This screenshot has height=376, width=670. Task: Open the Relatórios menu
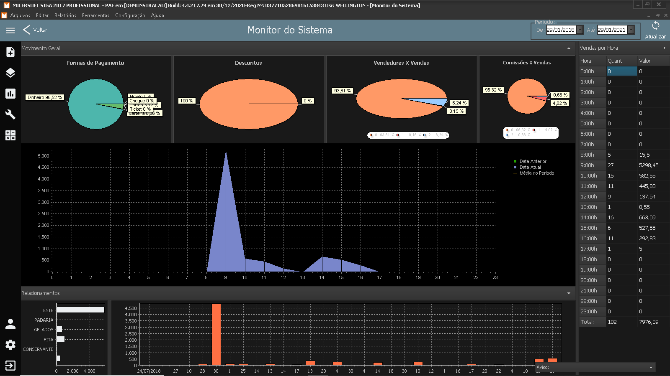tap(65, 15)
